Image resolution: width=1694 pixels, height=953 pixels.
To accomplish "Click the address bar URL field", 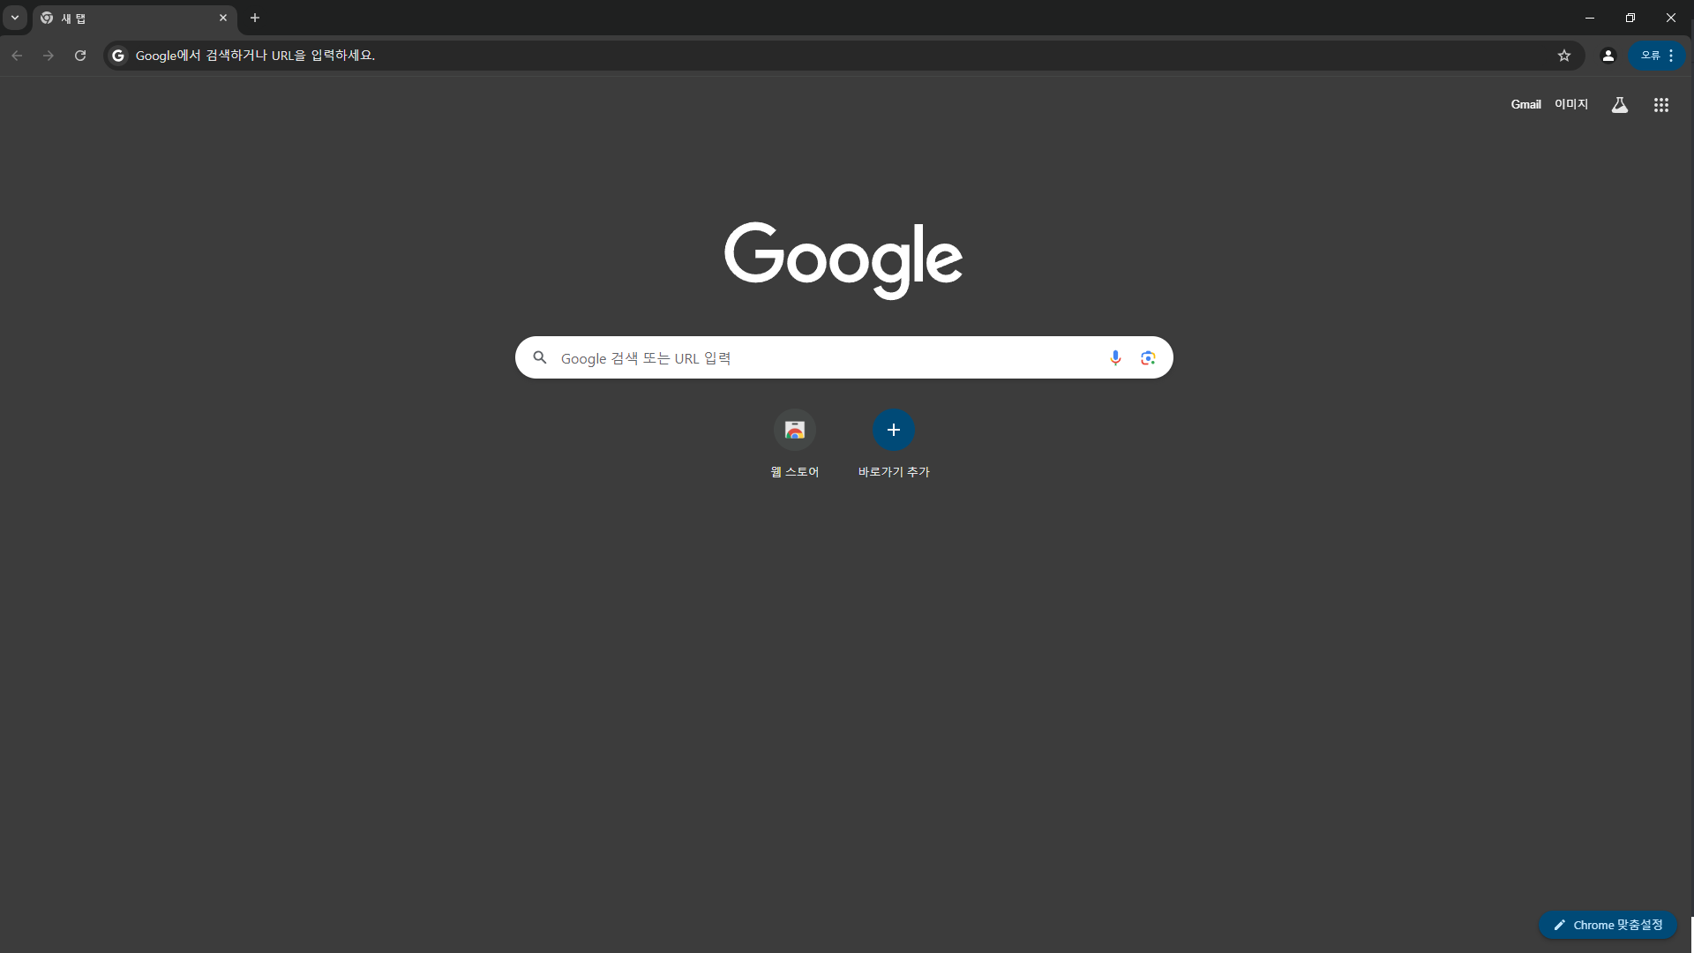I will (794, 56).
